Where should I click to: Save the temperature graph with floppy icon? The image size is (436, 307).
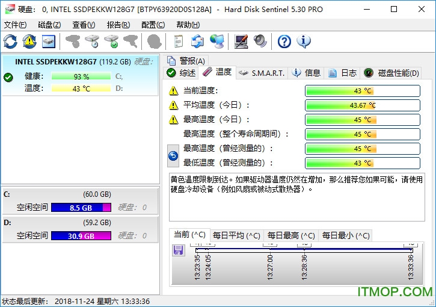coord(179,250)
